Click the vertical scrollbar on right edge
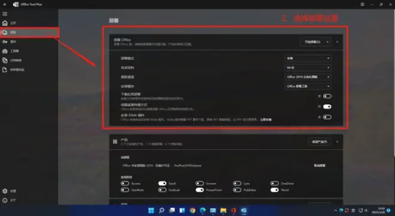This screenshot has width=395, height=216. [x=394, y=83]
